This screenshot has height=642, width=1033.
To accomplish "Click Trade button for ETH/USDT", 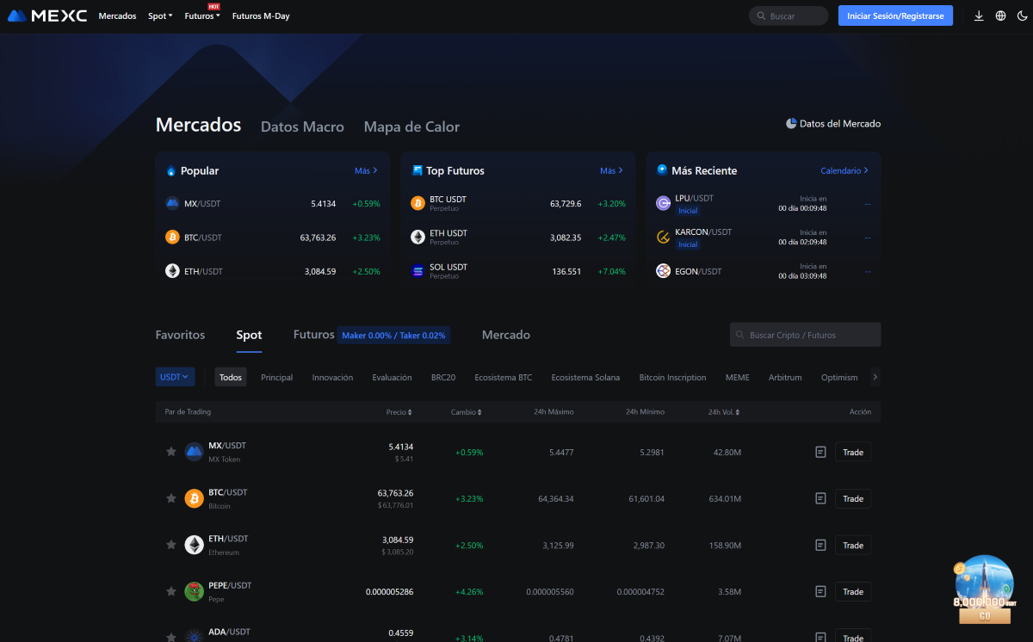I will click(x=853, y=545).
